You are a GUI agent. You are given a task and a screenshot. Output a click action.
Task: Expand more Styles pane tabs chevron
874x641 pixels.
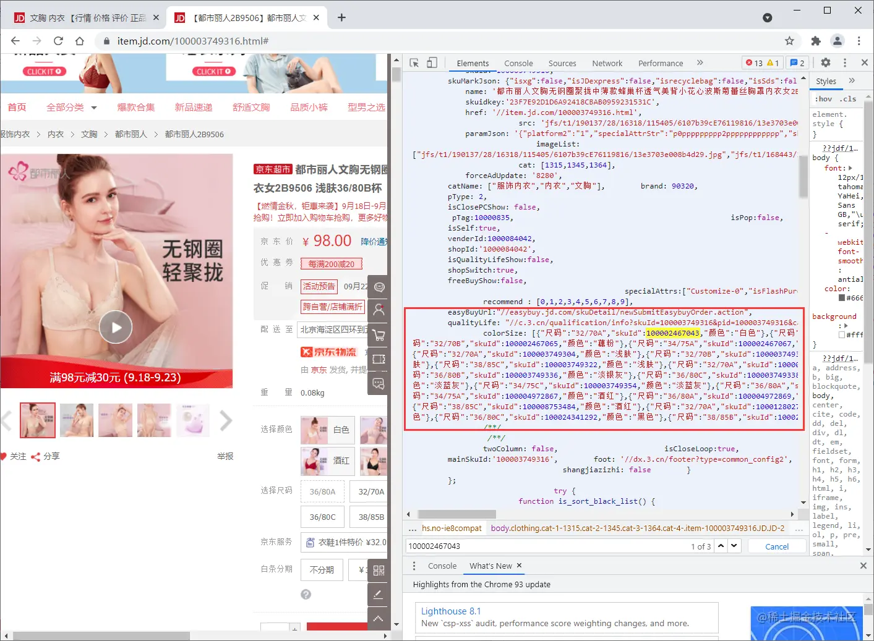[x=852, y=80]
